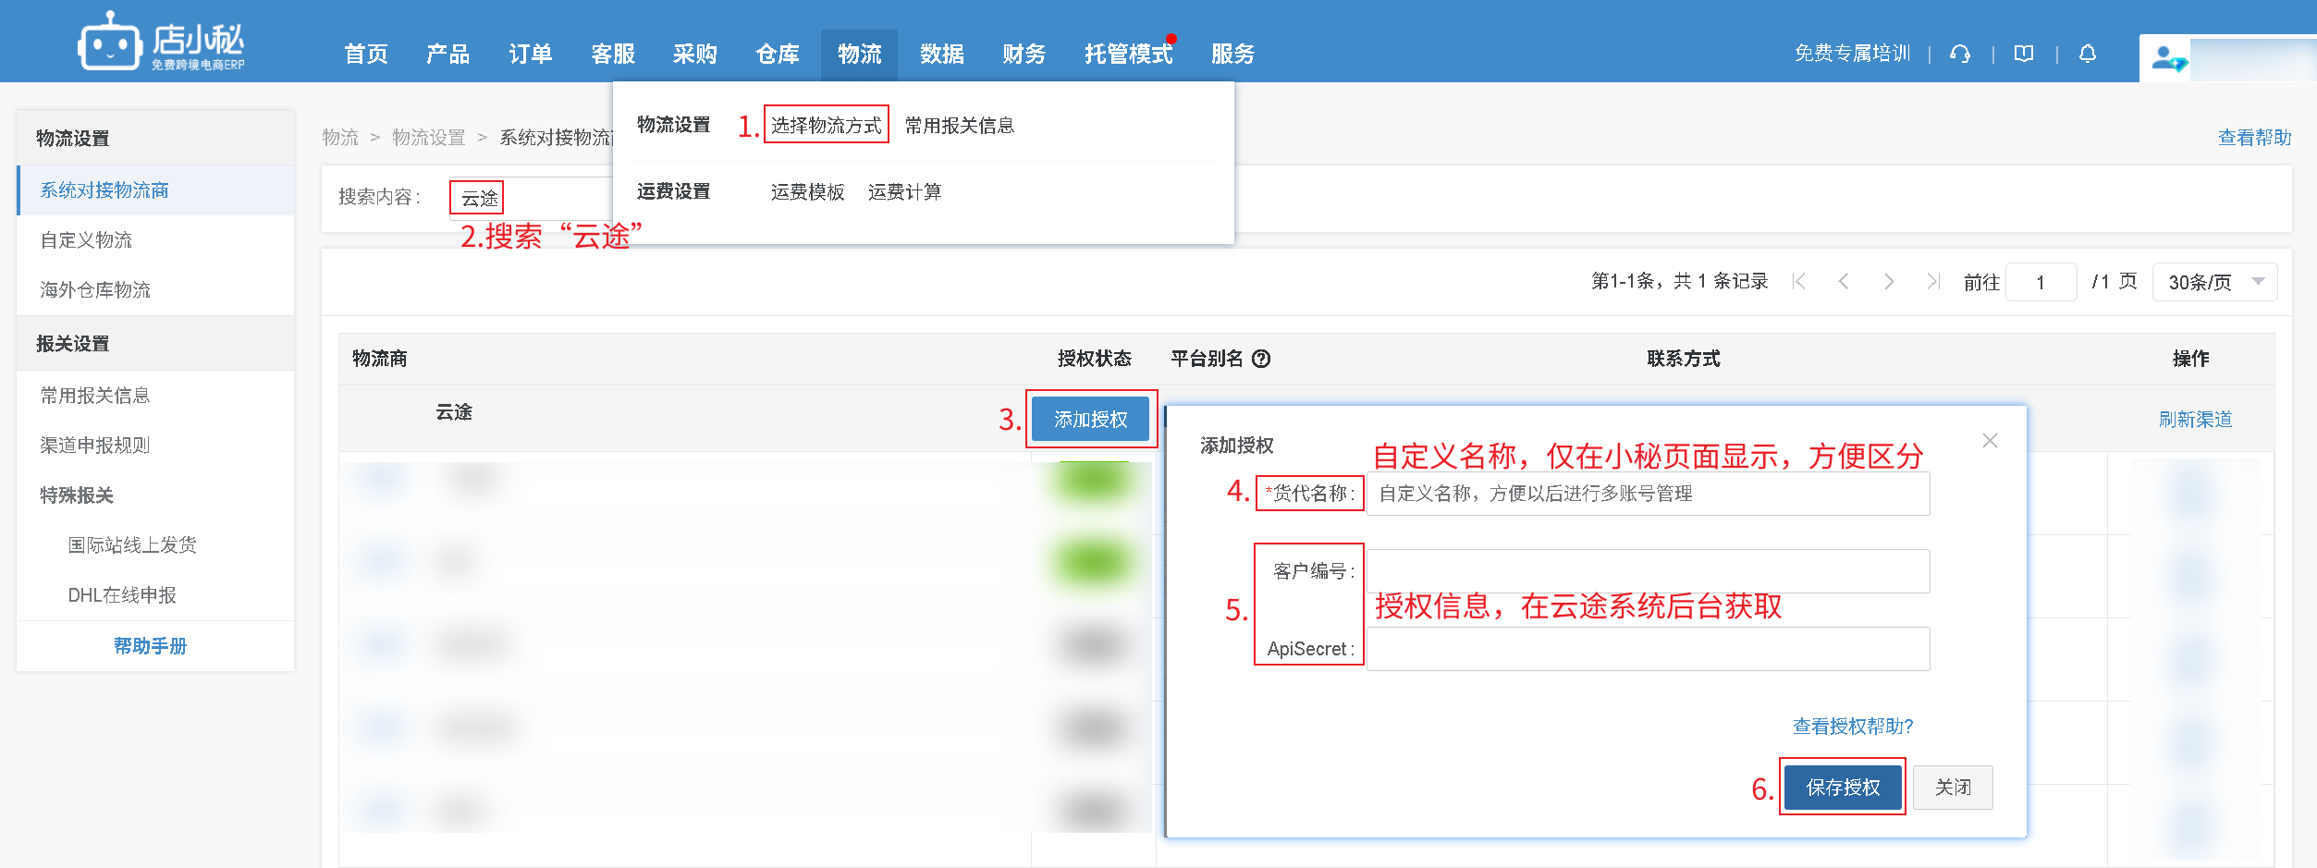Jump to the first page arrow
2317x868 pixels.
1799,282
